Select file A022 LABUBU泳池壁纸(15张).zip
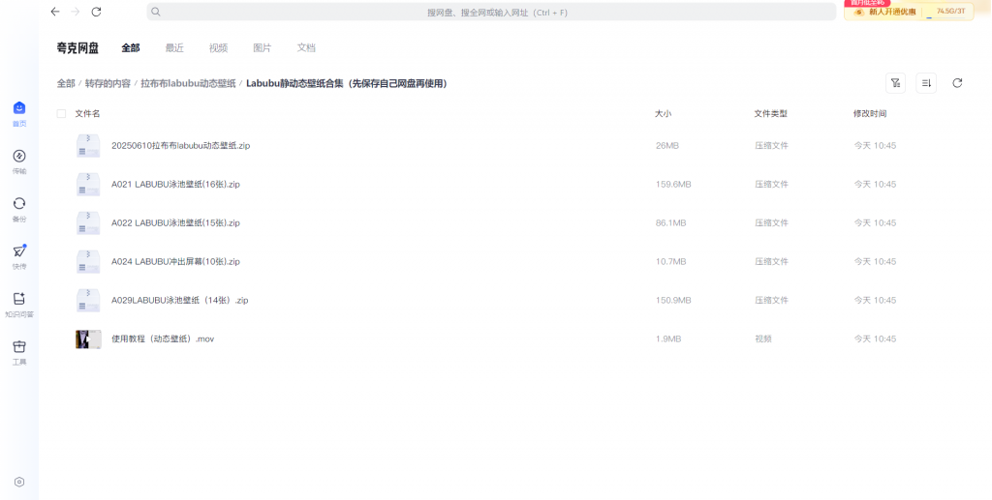This screenshot has width=992, height=500. 176,222
